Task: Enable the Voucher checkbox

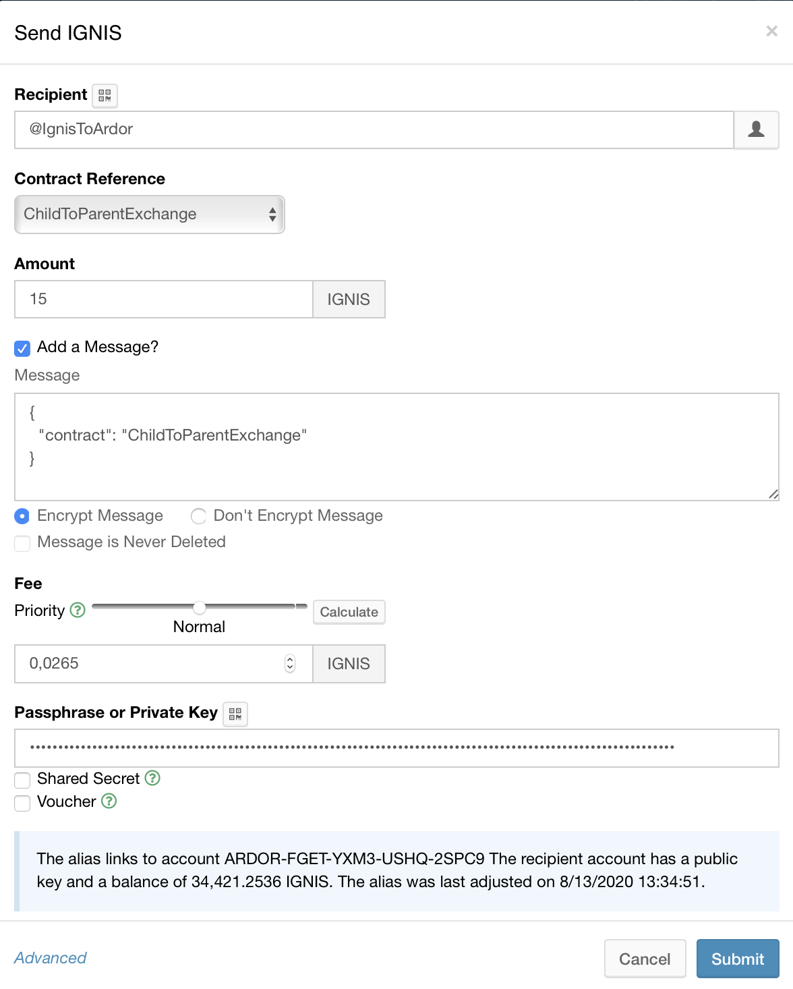Action: pos(22,803)
